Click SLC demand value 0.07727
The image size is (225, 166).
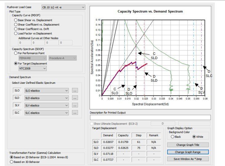pos(108,160)
